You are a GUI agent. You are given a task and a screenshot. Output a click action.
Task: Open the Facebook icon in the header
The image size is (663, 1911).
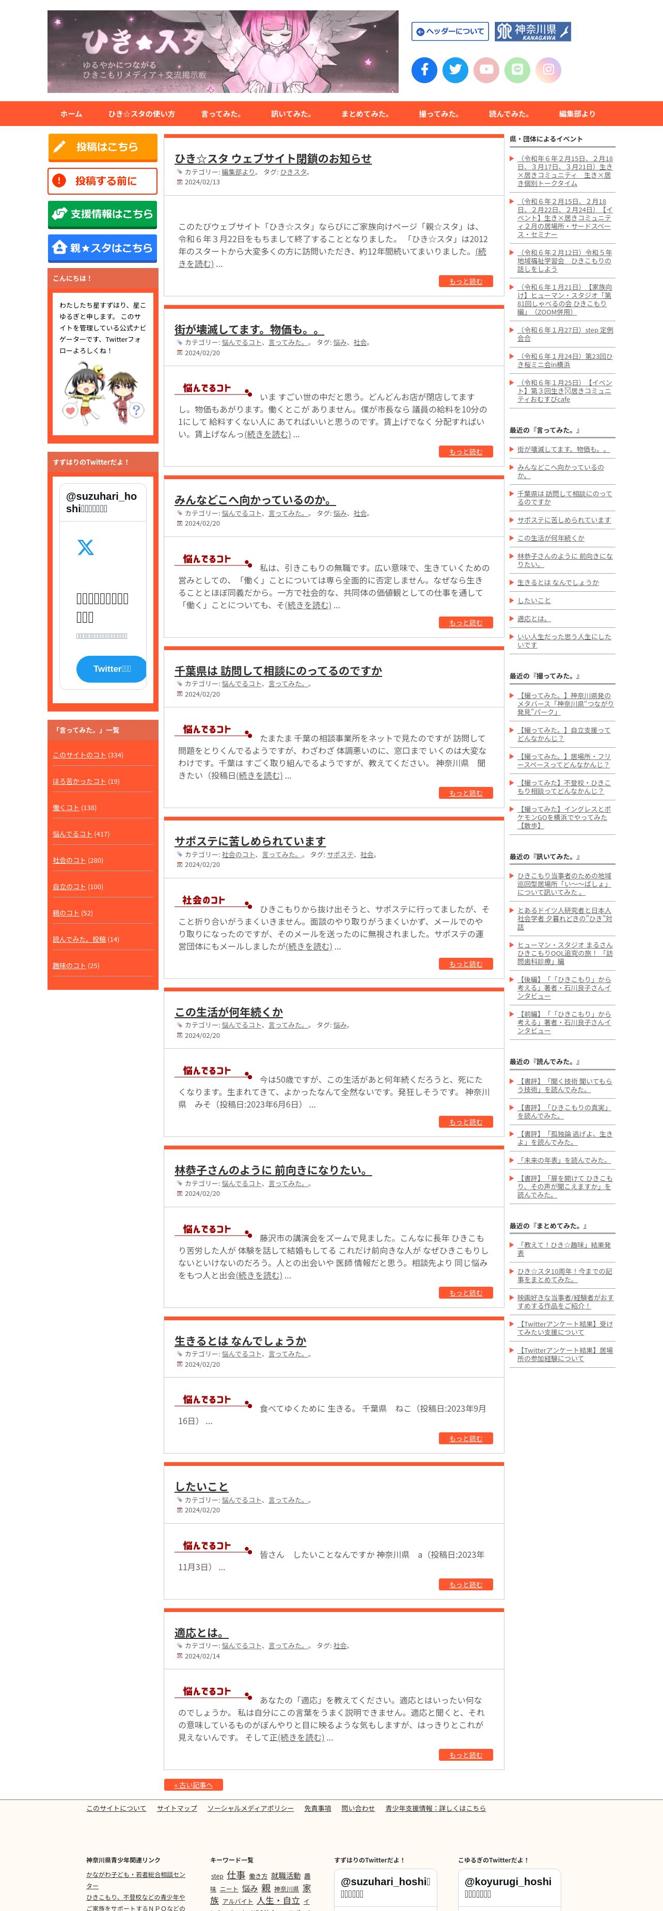point(424,70)
